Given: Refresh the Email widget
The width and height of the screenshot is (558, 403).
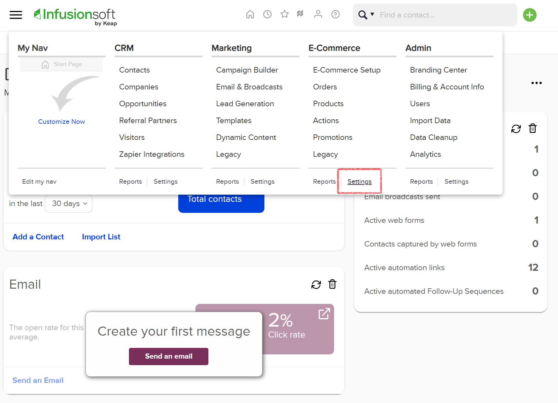Looking at the screenshot, I should [316, 285].
